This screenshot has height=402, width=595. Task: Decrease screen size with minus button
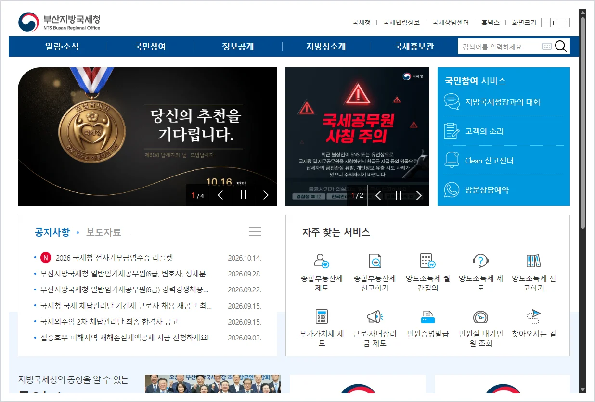coord(546,23)
